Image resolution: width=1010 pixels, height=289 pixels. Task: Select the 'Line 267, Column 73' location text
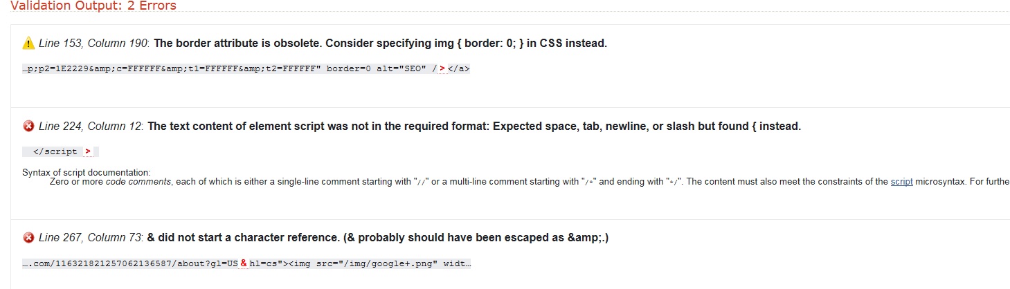(91, 238)
